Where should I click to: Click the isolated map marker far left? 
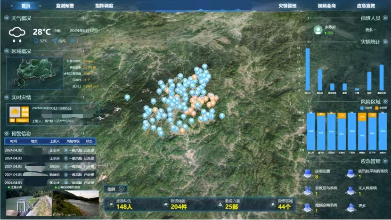[x=127, y=98]
